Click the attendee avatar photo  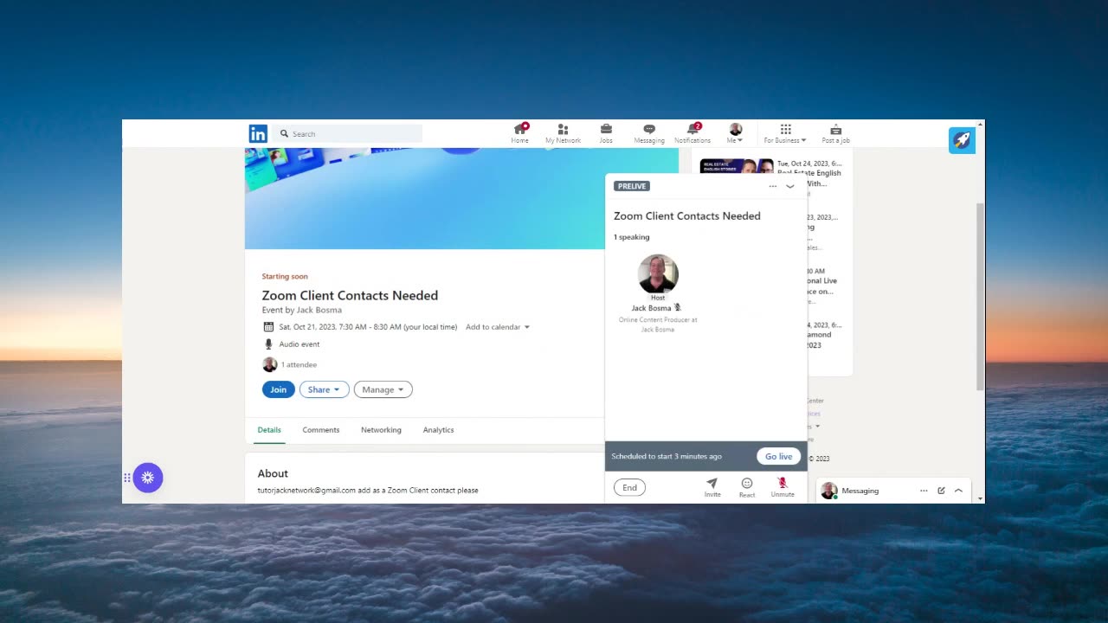(270, 365)
